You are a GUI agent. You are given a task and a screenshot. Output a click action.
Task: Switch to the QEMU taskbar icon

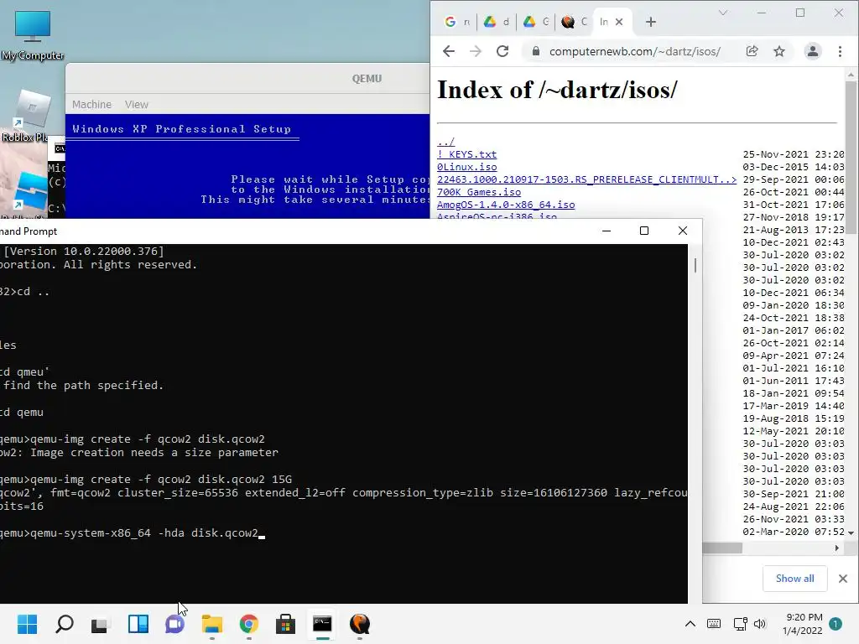click(359, 624)
